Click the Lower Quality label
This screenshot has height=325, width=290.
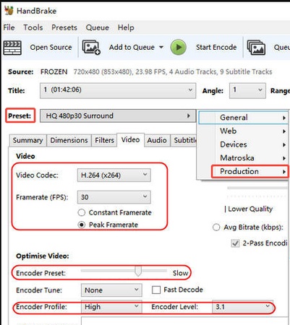250,209
